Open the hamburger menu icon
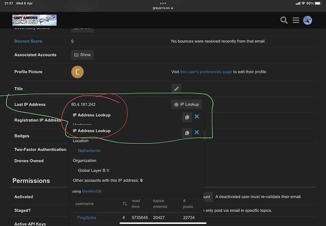The width and height of the screenshot is (326, 226). (296, 20)
